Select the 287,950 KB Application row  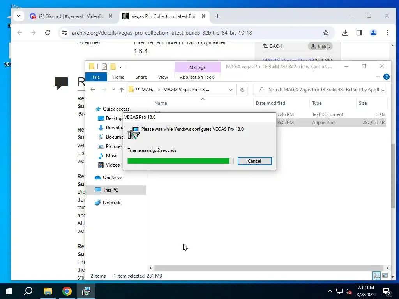(x=331, y=123)
